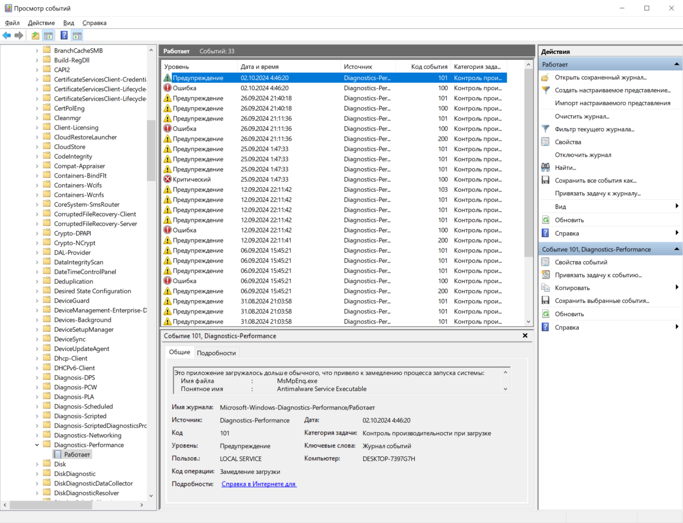This screenshot has height=523, width=683.
Task: Click Clear log action
Action: (581, 116)
